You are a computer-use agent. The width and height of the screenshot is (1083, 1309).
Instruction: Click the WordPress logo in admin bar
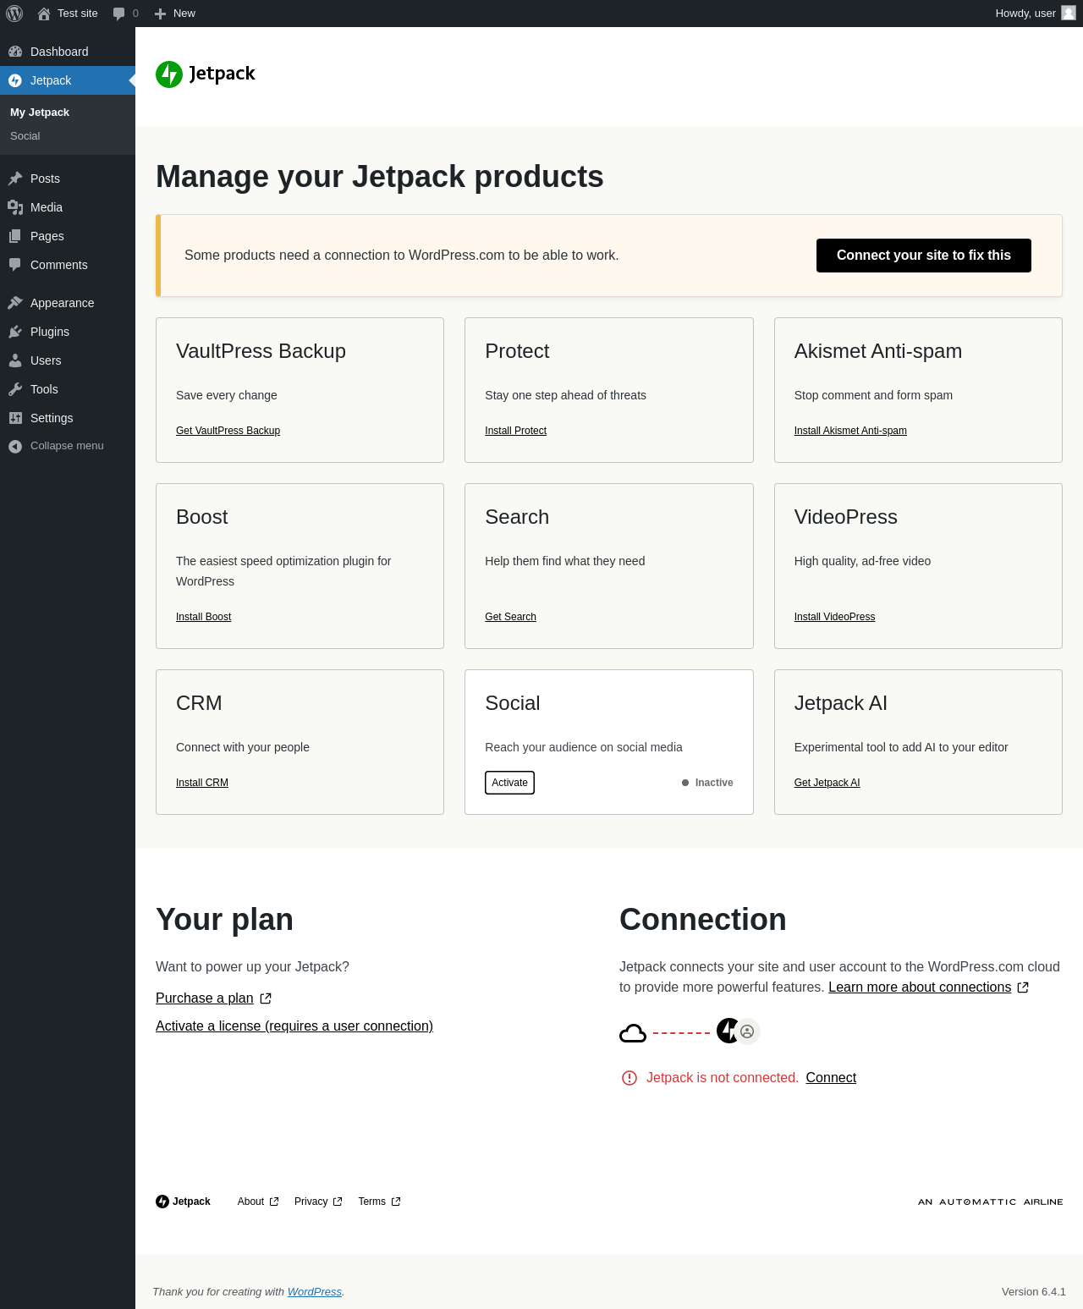coord(14,14)
